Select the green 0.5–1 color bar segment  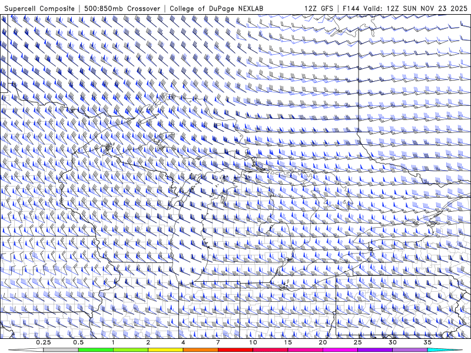click(96, 350)
